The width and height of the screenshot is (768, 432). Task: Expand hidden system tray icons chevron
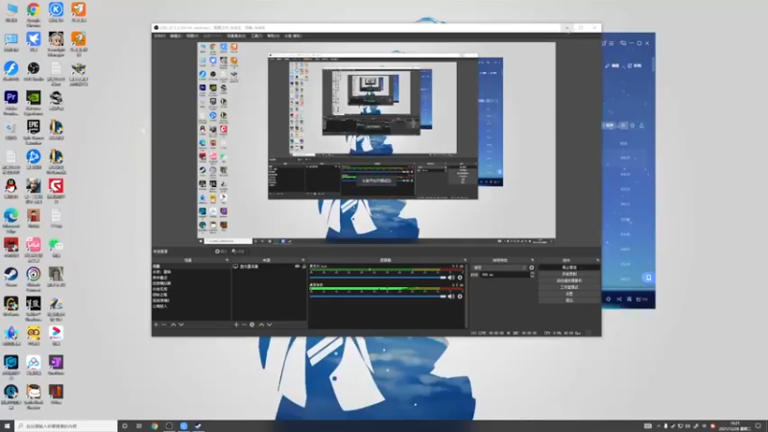coord(659,426)
